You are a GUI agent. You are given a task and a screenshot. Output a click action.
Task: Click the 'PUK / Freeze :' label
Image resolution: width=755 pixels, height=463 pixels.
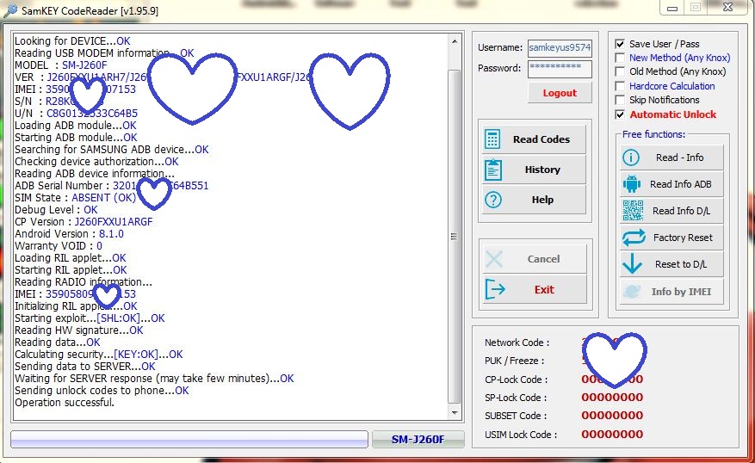[514, 361]
